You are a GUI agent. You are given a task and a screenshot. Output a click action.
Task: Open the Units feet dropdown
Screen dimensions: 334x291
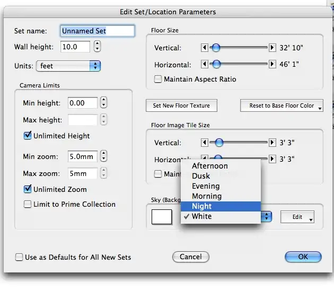68,66
